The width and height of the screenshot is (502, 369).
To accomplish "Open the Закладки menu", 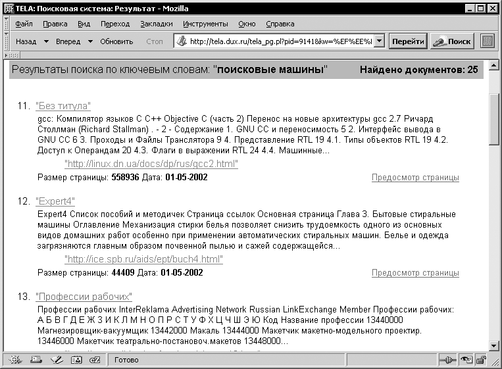I will 157,24.
